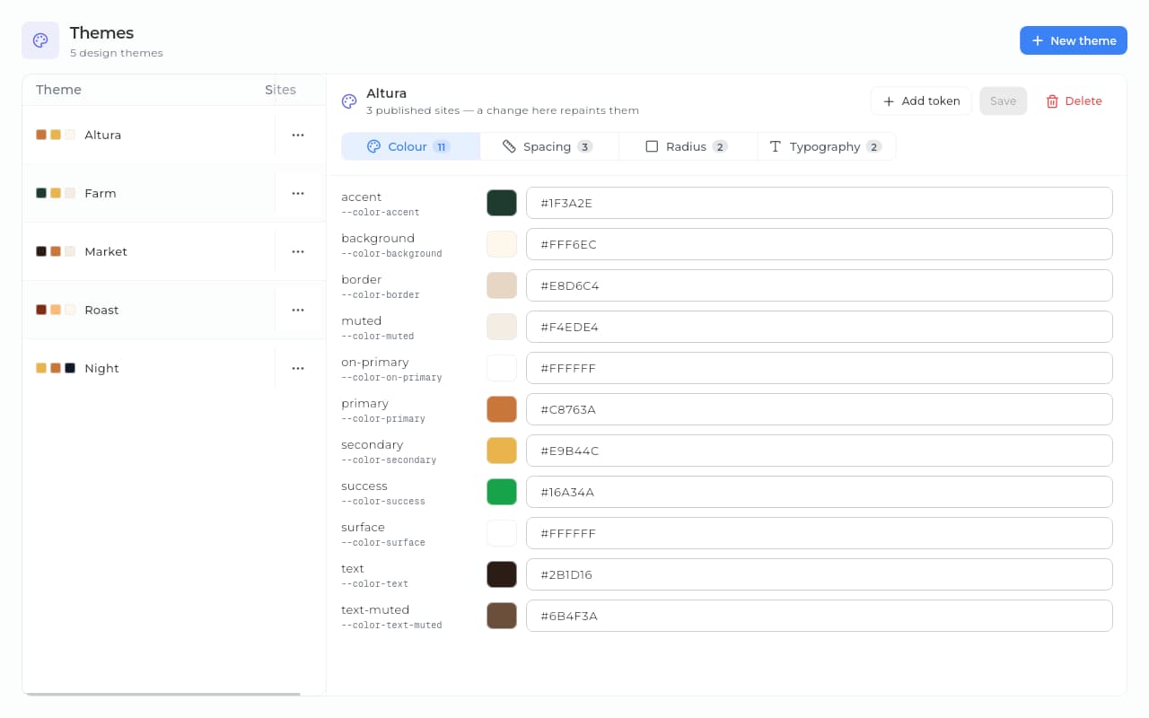The height and width of the screenshot is (718, 1149).
Task: Select the Altura theme row
Action: 174,135
